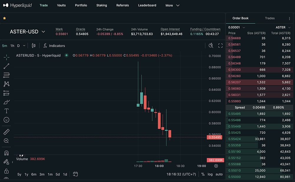Screen dimensions: 295x182
Task: Select the brush drawing tool
Action: [6, 102]
